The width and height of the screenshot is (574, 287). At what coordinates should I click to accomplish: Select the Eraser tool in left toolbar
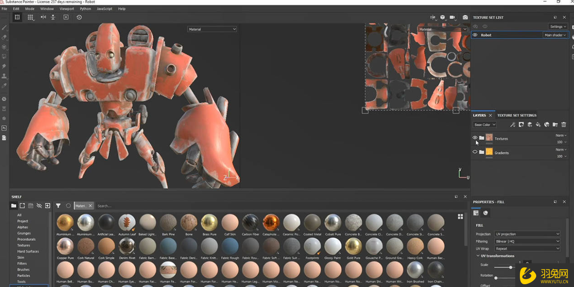(x=4, y=37)
